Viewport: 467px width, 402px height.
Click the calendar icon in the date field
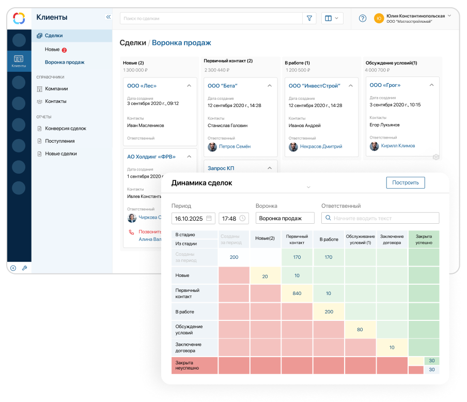tap(209, 218)
